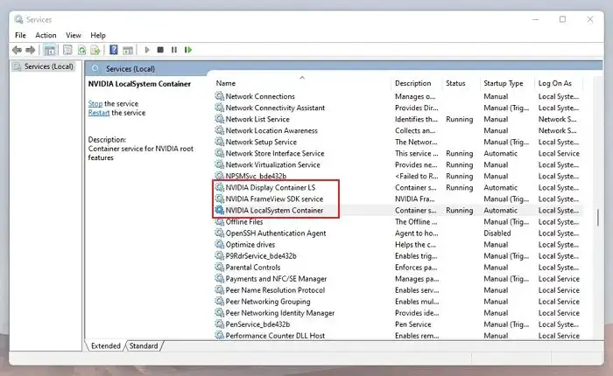This screenshot has width=613, height=376.
Task: Toggle the Show/Hide Action Pane icon
Action: (128, 50)
